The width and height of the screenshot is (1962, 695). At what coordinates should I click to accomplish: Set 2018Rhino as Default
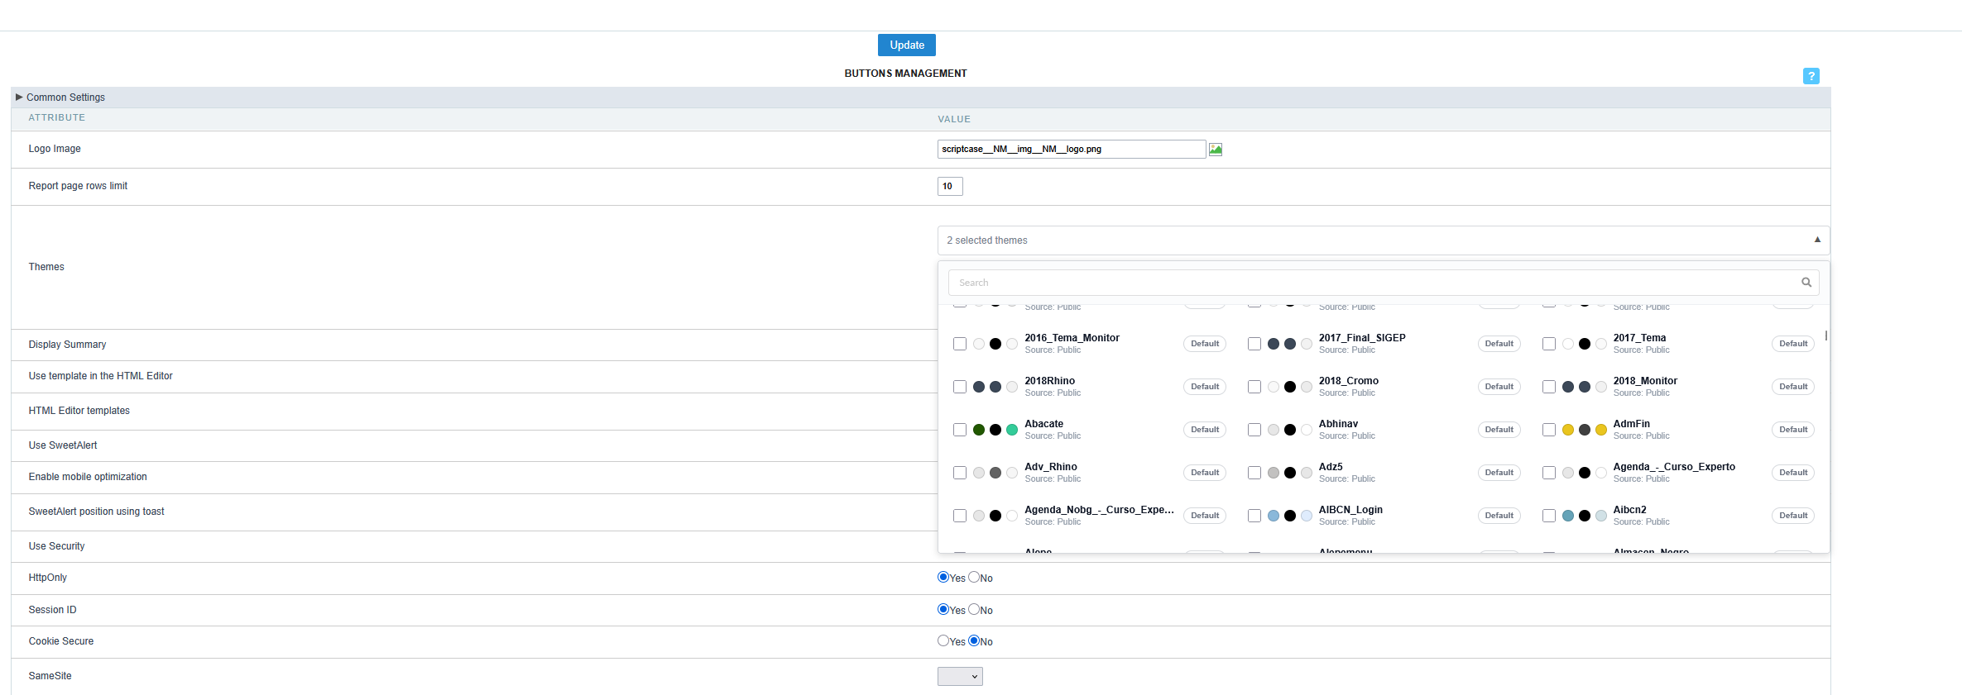pyautogui.click(x=1205, y=387)
